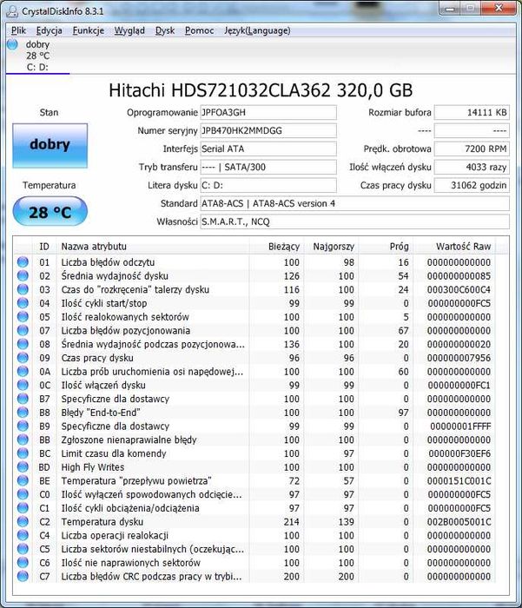Open the Edycja menu
The width and height of the screenshot is (522, 608).
point(50,30)
